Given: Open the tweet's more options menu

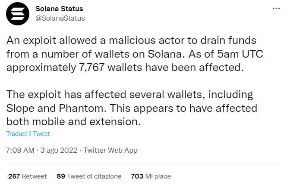Looking at the screenshot, I should tap(275, 9).
